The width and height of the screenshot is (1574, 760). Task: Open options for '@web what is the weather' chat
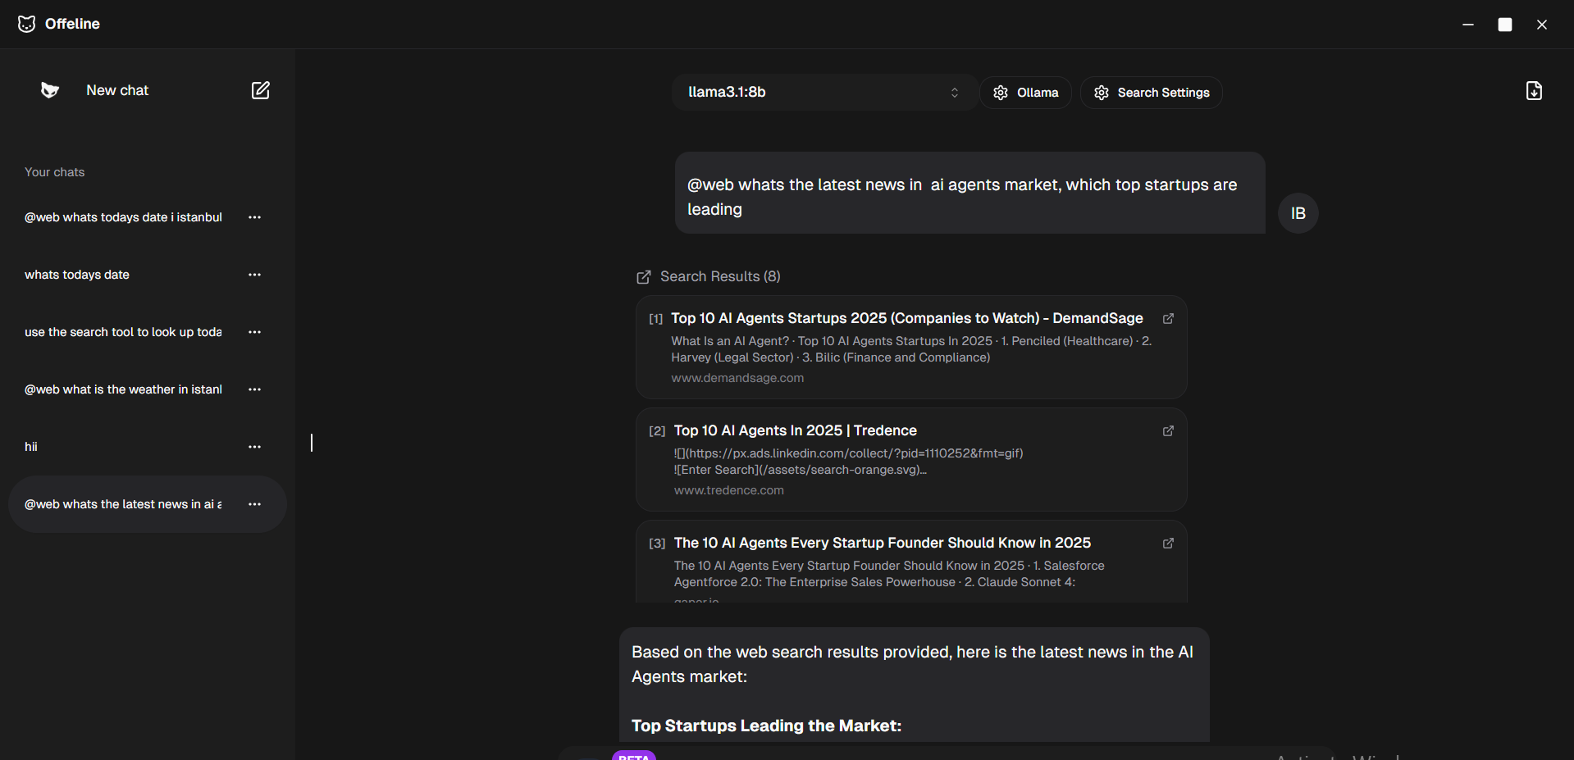[x=254, y=389]
